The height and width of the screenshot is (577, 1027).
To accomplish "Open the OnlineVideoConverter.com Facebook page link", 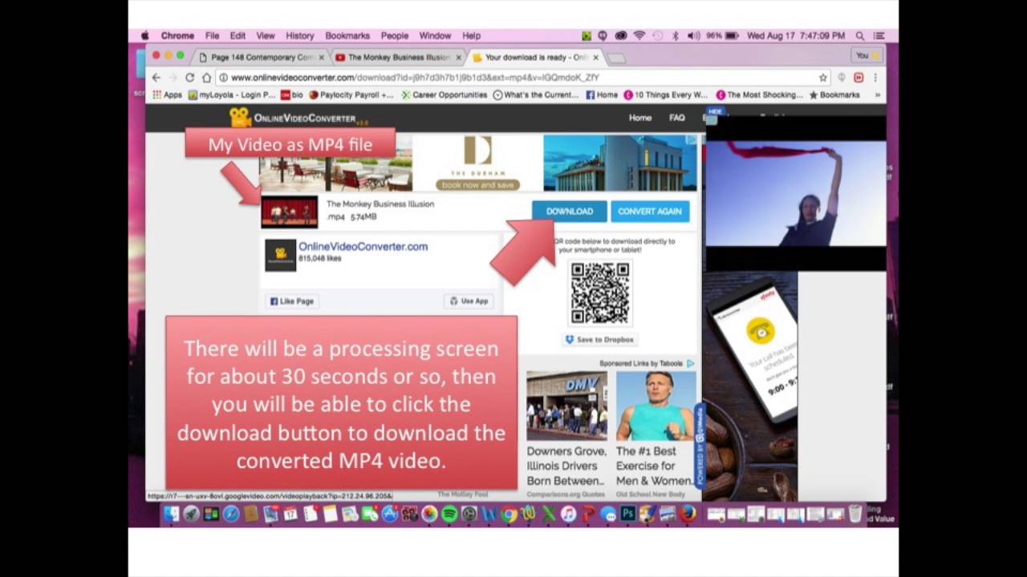I will pos(363,247).
